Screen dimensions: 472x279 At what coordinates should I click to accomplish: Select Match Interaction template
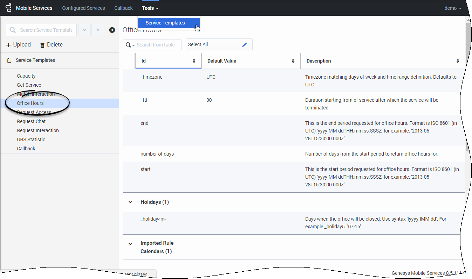tap(36, 94)
